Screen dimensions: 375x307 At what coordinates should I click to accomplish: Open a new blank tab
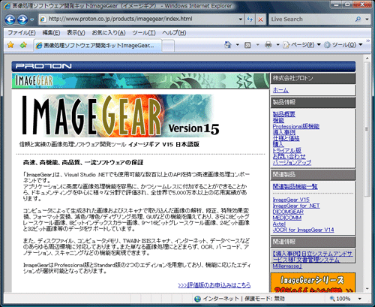[x=168, y=46]
